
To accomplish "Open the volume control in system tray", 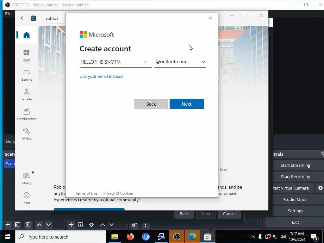I will coord(283,237).
